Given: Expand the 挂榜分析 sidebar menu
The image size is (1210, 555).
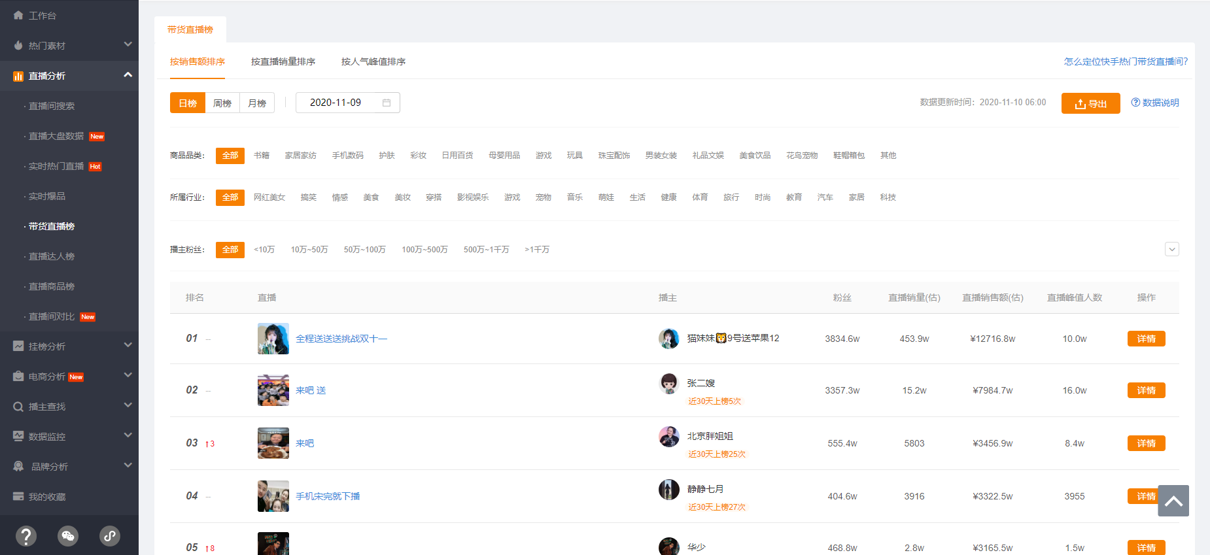Looking at the screenshot, I should pos(128,345).
